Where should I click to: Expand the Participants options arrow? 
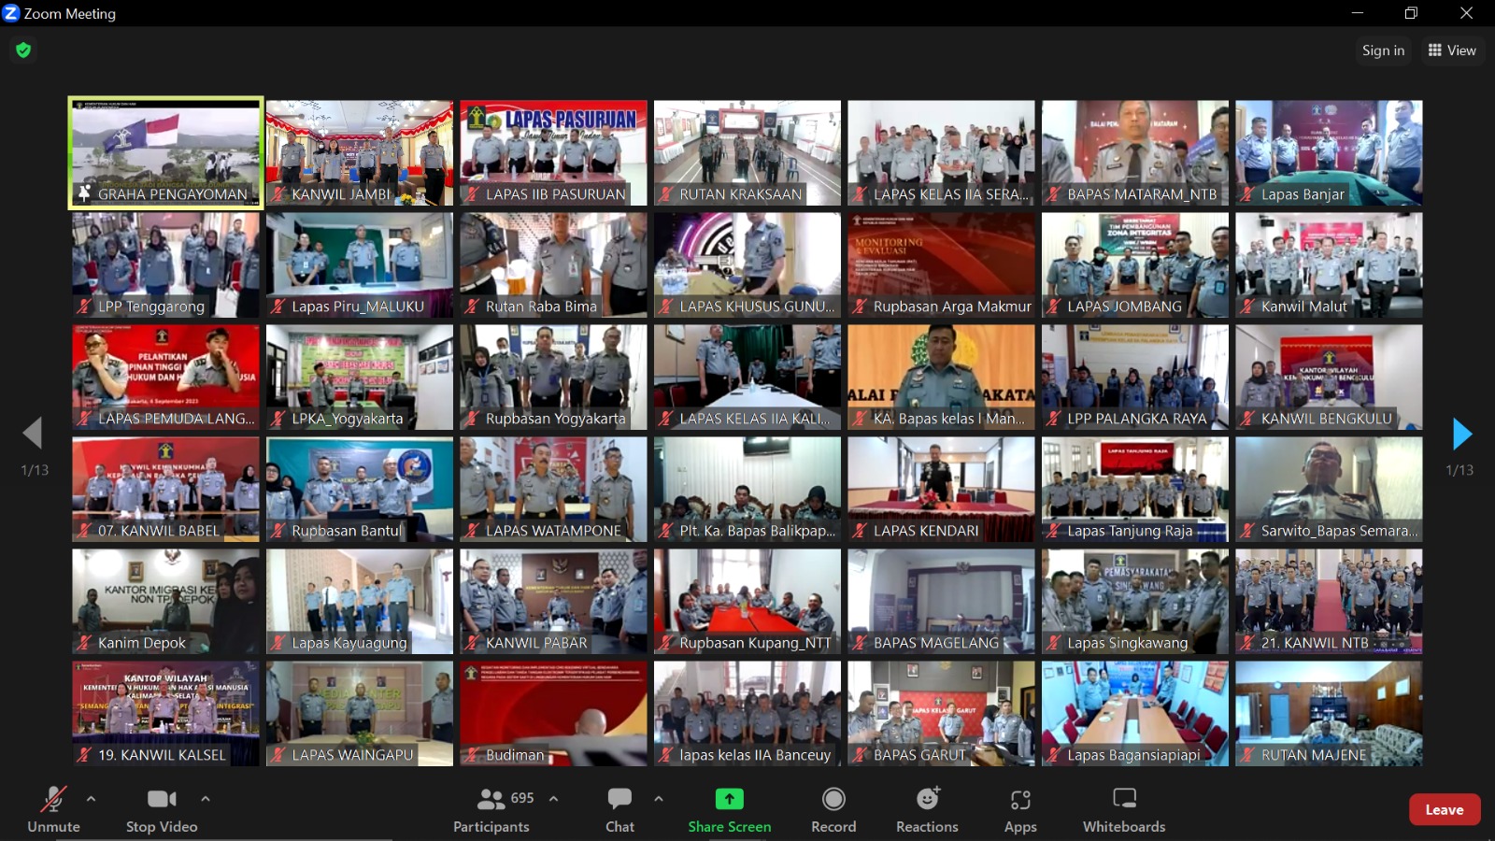pyautogui.click(x=554, y=799)
